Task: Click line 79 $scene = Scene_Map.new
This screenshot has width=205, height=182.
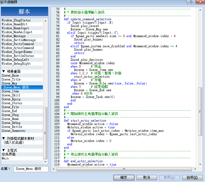Action: (x=89, y=29)
